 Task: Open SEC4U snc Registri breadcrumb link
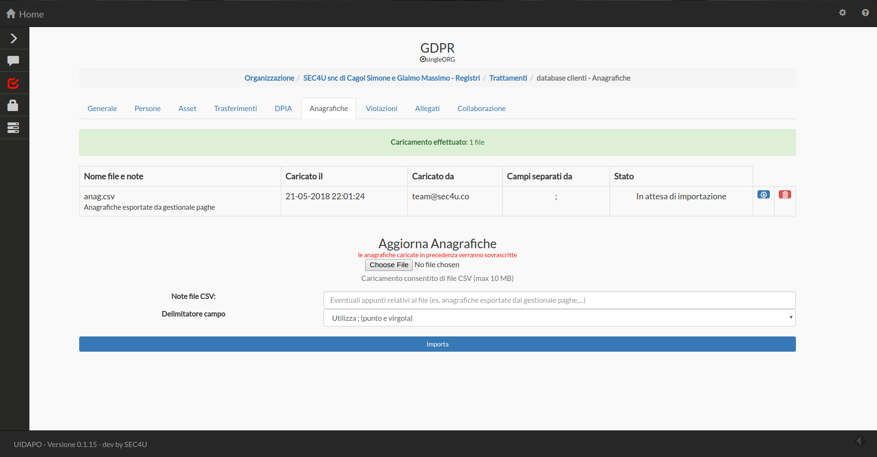point(392,78)
